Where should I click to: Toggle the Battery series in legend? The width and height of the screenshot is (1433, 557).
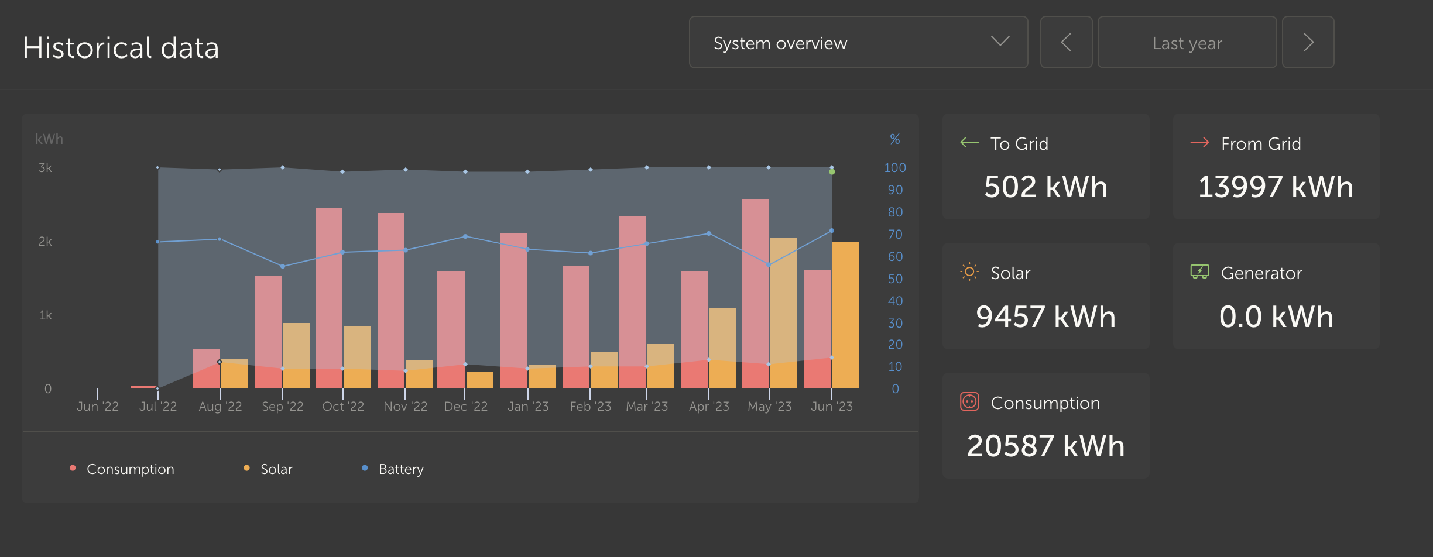(393, 469)
